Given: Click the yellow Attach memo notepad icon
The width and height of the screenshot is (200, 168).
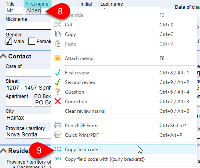Looking at the screenshot, I should 58,58.
